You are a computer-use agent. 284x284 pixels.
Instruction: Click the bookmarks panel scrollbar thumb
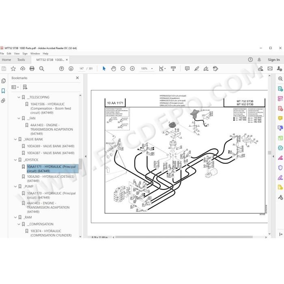coord(80,164)
